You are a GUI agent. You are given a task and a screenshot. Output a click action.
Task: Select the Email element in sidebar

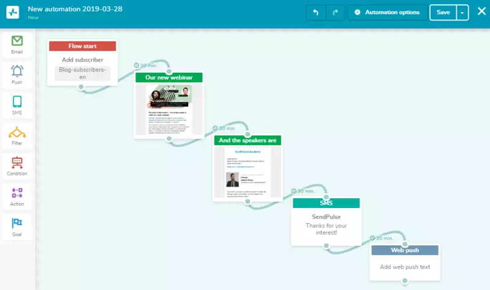[x=17, y=45]
